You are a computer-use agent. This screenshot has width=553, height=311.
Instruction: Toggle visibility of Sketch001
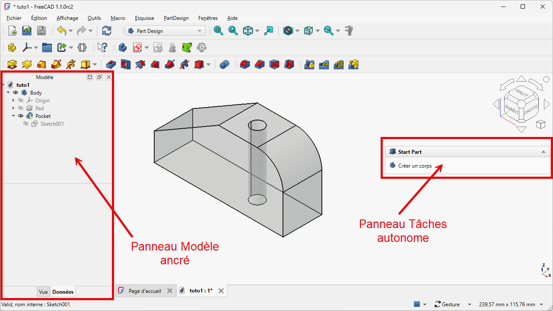pos(26,124)
